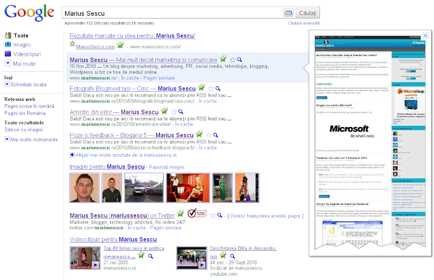Choose Site-uri cu imagini option

tap(23, 129)
